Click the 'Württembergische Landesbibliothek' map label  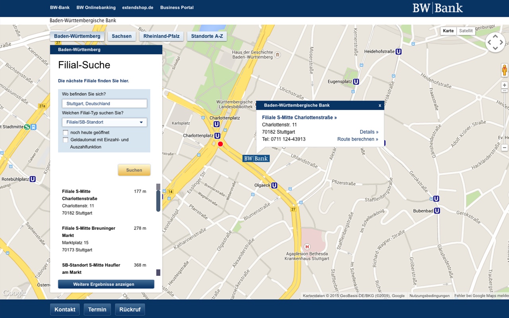(235, 104)
